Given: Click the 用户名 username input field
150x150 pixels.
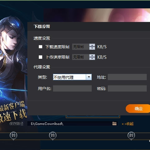Looking at the screenshot, I should pos(72,88).
